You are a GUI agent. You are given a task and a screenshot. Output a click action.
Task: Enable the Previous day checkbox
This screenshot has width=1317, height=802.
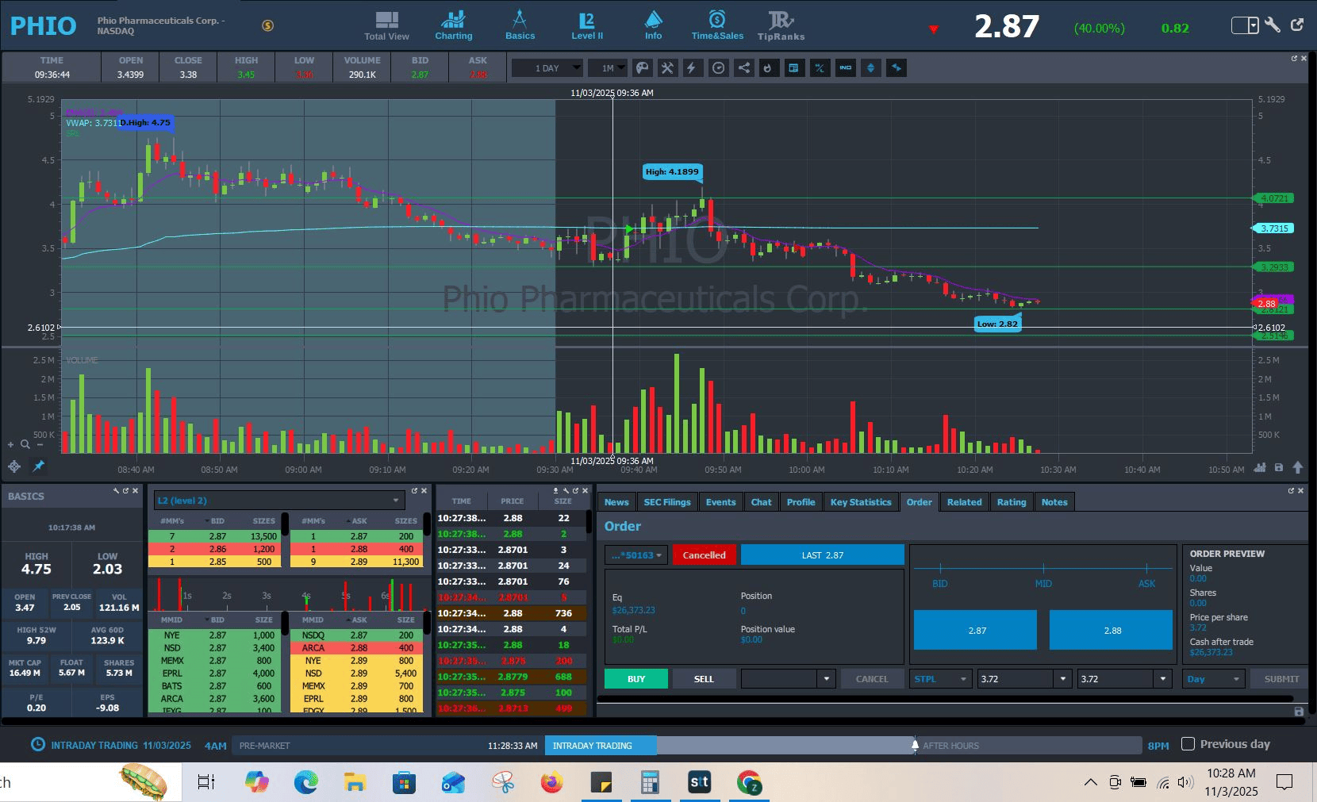[x=1188, y=744]
